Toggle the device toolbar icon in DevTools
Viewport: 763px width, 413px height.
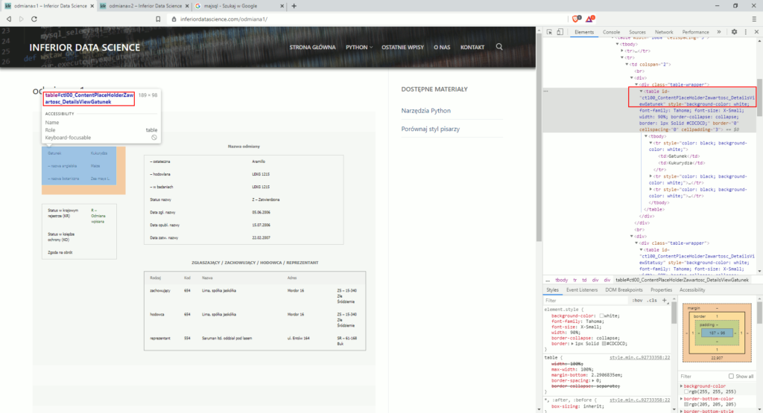[x=560, y=33]
